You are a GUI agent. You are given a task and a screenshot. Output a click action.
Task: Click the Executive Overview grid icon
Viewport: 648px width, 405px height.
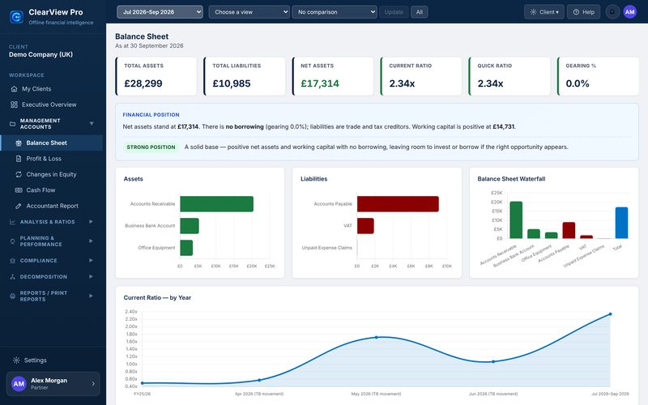14,104
